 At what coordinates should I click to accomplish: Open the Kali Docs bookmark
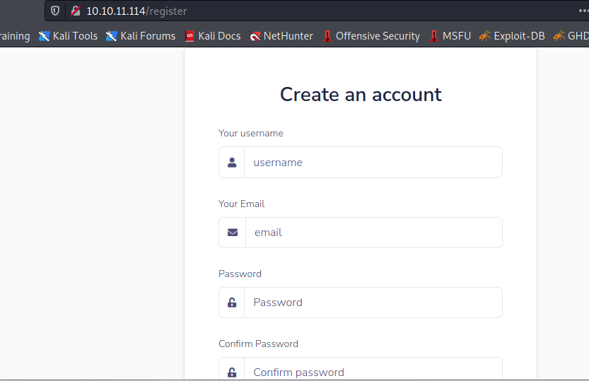212,36
